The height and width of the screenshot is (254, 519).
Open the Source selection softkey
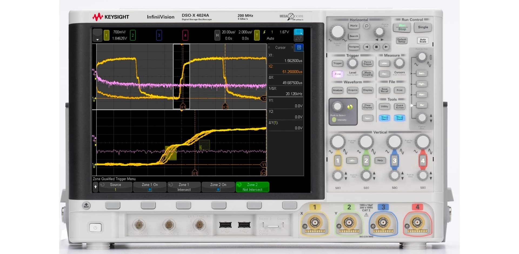click(115, 186)
